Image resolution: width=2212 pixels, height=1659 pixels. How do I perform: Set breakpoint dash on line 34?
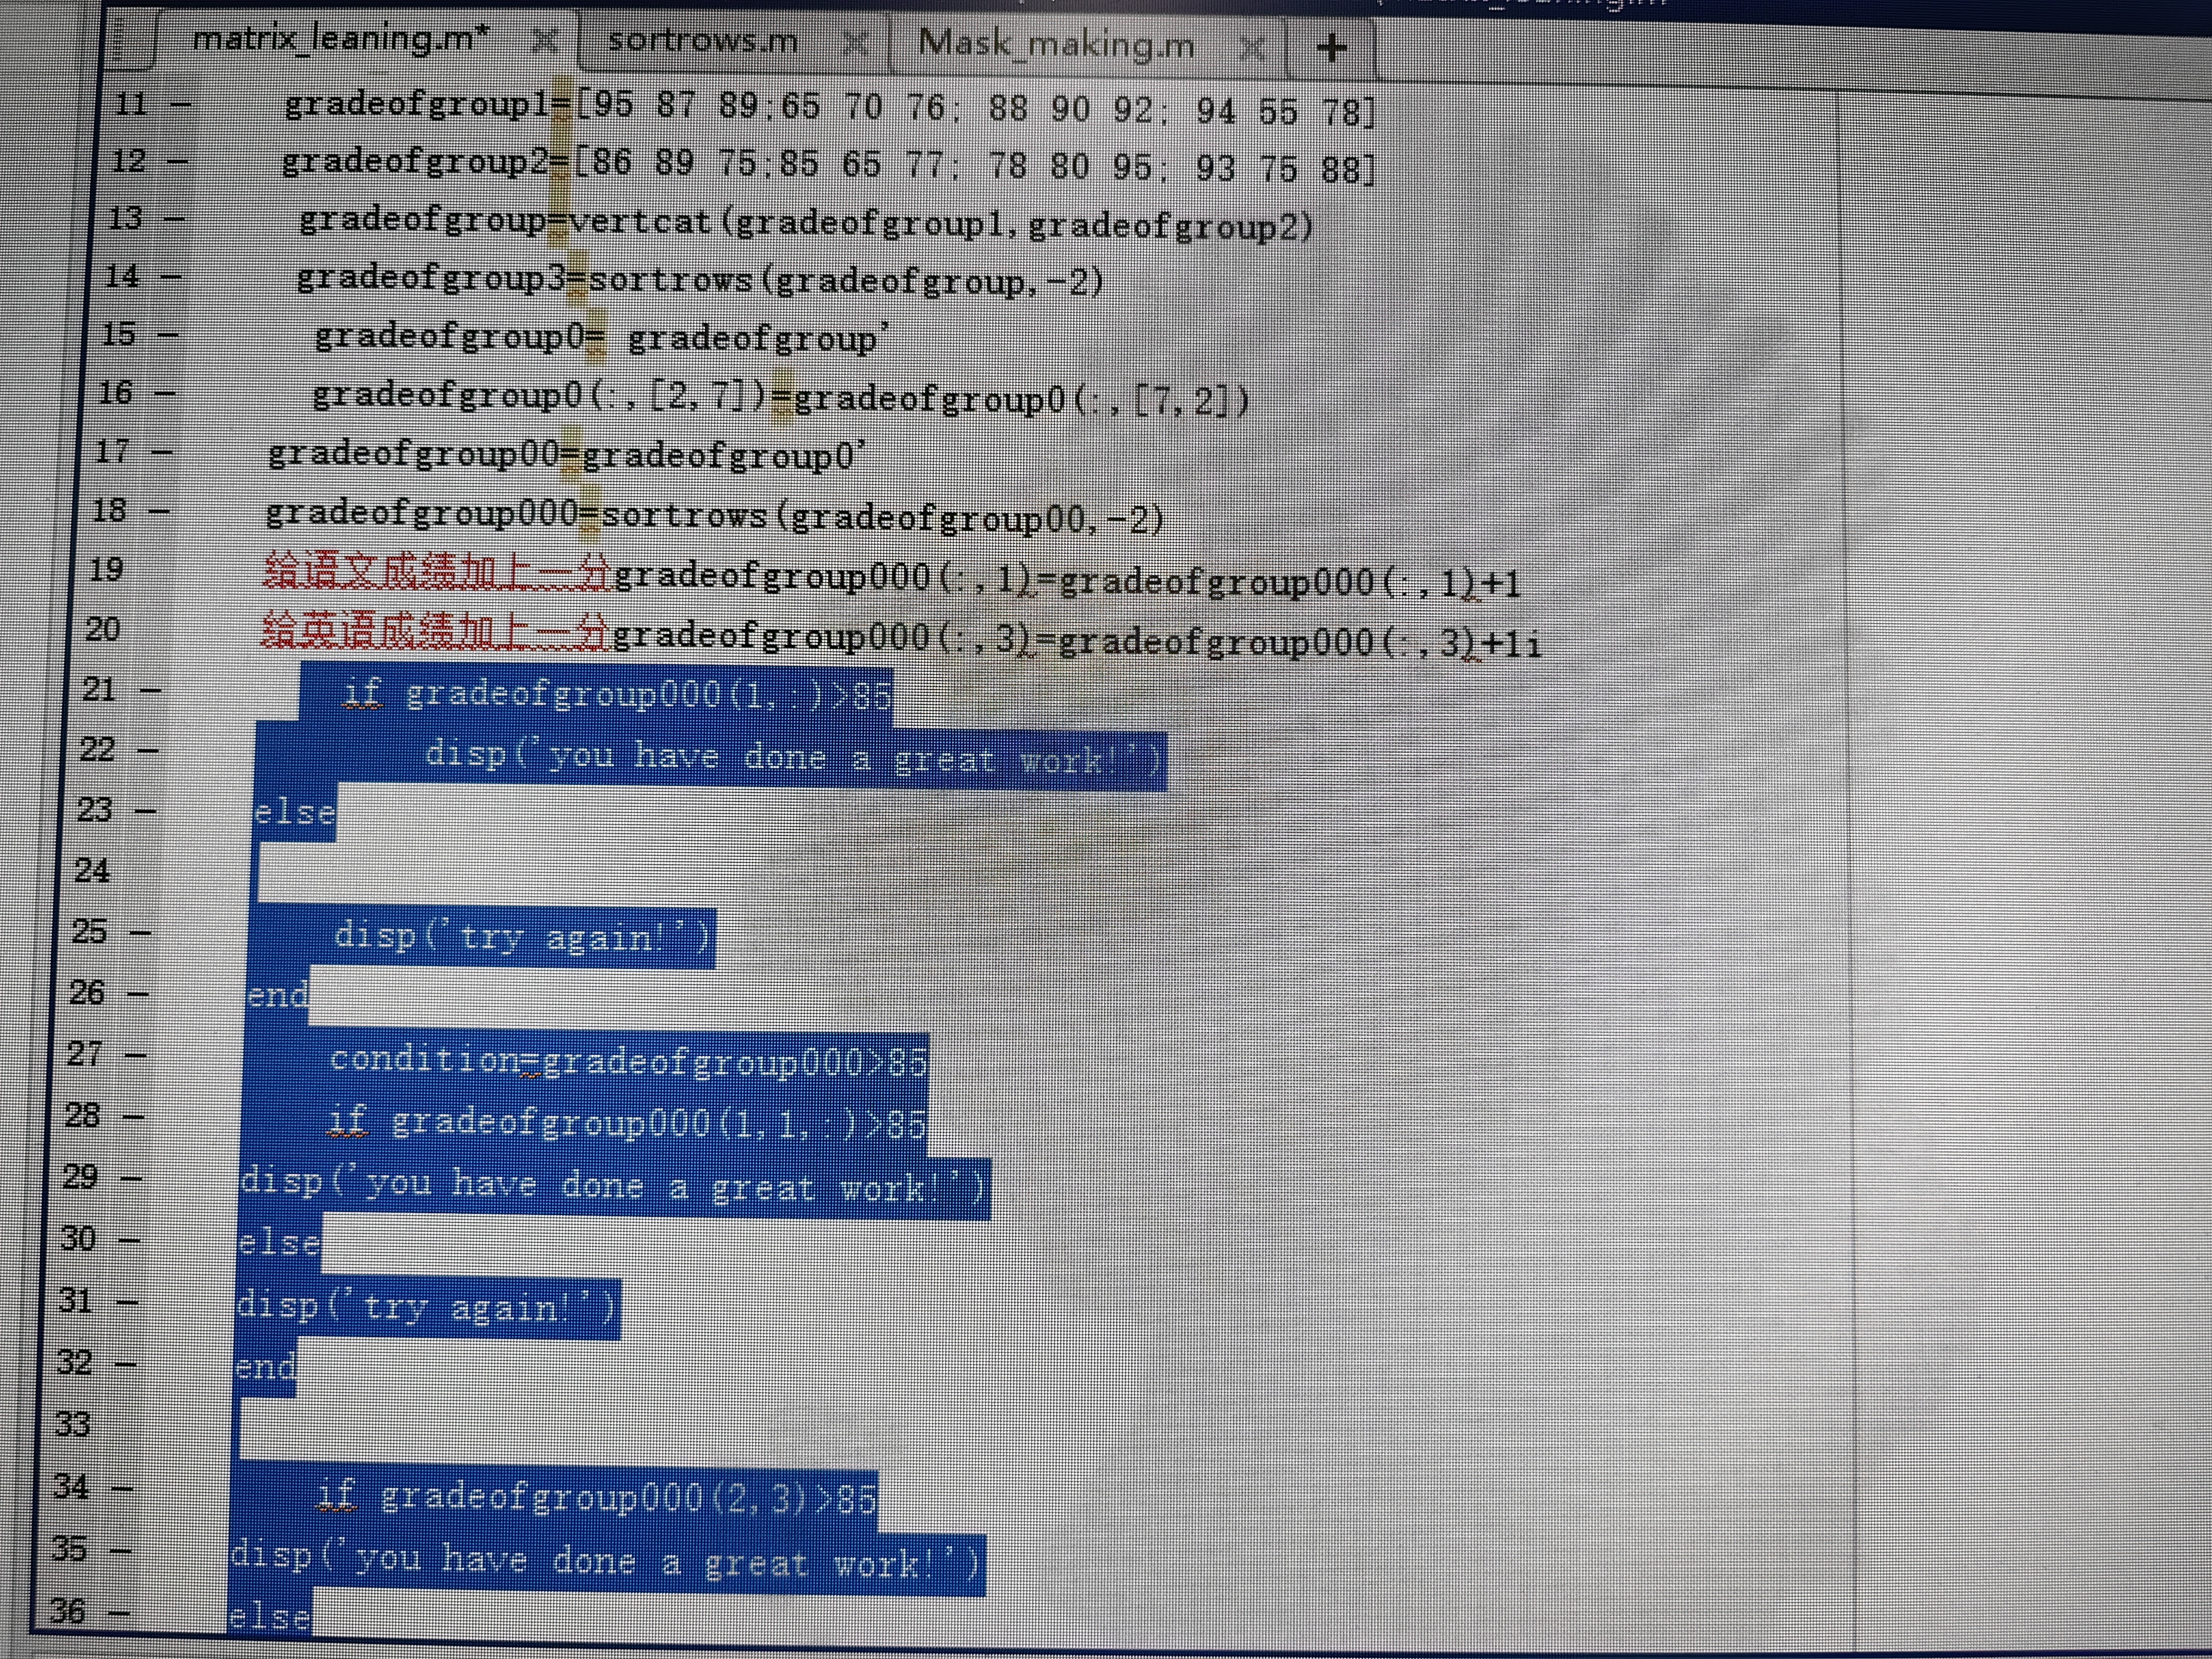click(x=122, y=1488)
